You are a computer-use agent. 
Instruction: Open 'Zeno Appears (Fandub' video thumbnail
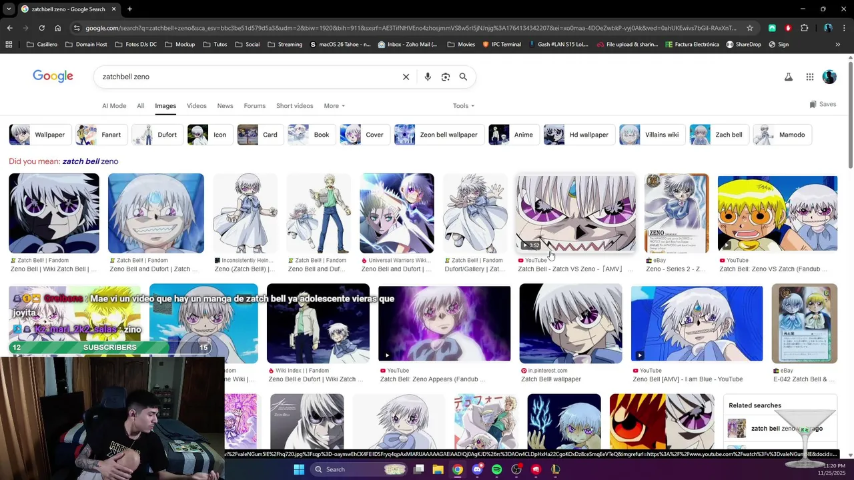tap(444, 323)
